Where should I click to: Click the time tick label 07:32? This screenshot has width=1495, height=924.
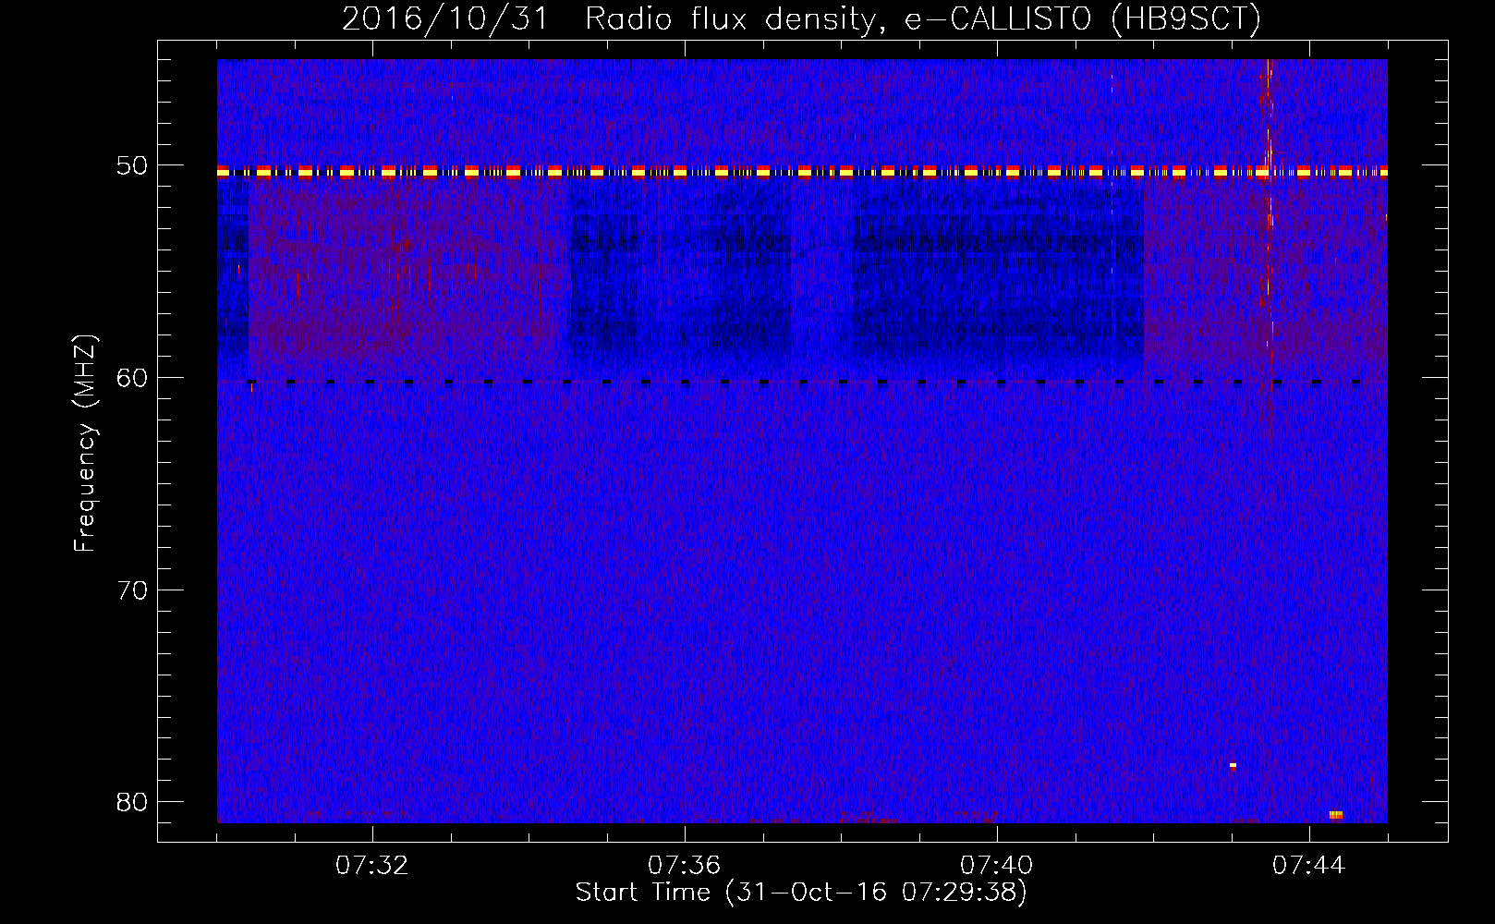tap(372, 866)
